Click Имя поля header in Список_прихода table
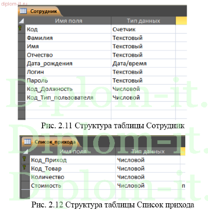The image size is (208, 213). point(73,151)
